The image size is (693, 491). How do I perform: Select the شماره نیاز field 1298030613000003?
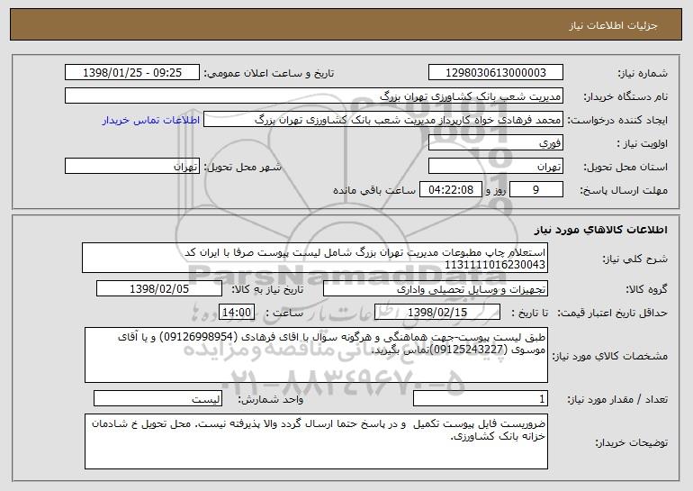[495, 73]
